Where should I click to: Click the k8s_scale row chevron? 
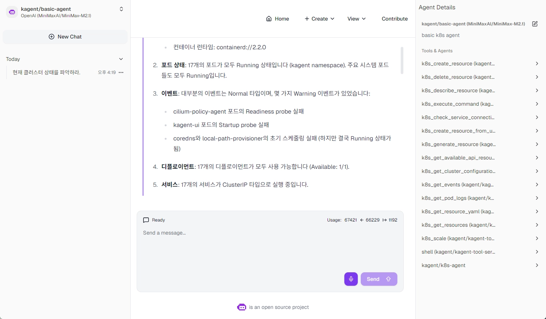pyautogui.click(x=537, y=238)
